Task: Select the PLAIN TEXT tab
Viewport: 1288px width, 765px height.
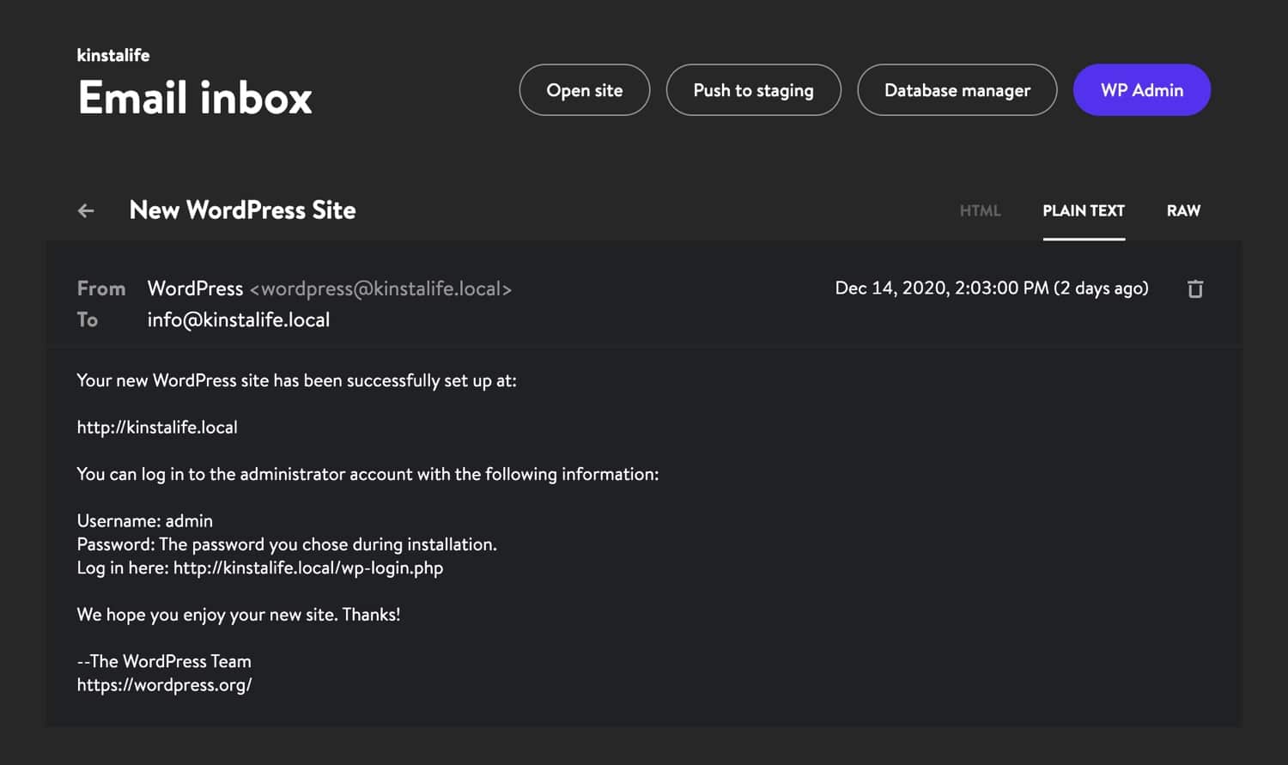Action: coord(1084,210)
